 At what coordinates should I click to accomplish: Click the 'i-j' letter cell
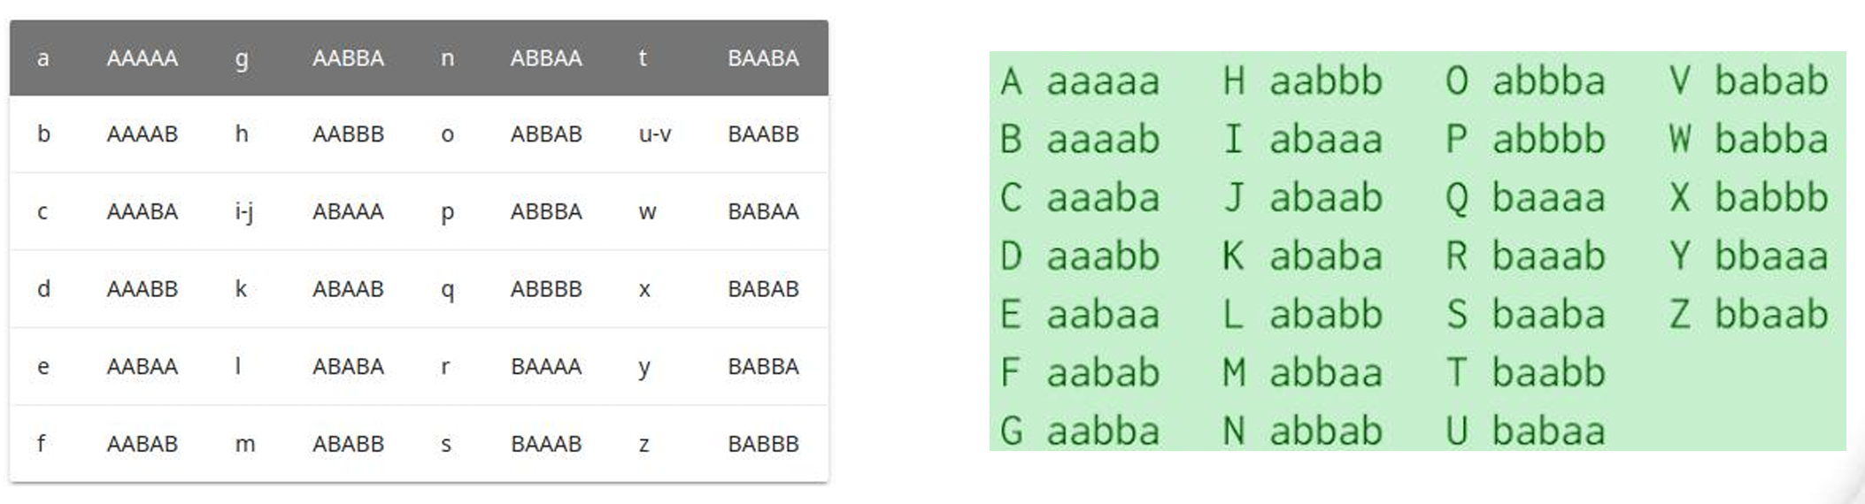click(244, 212)
